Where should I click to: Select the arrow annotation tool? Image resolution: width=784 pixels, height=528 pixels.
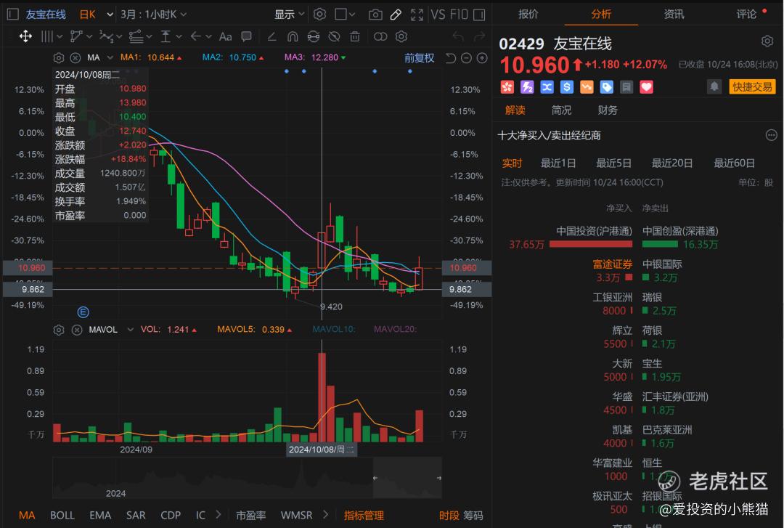click(196, 36)
